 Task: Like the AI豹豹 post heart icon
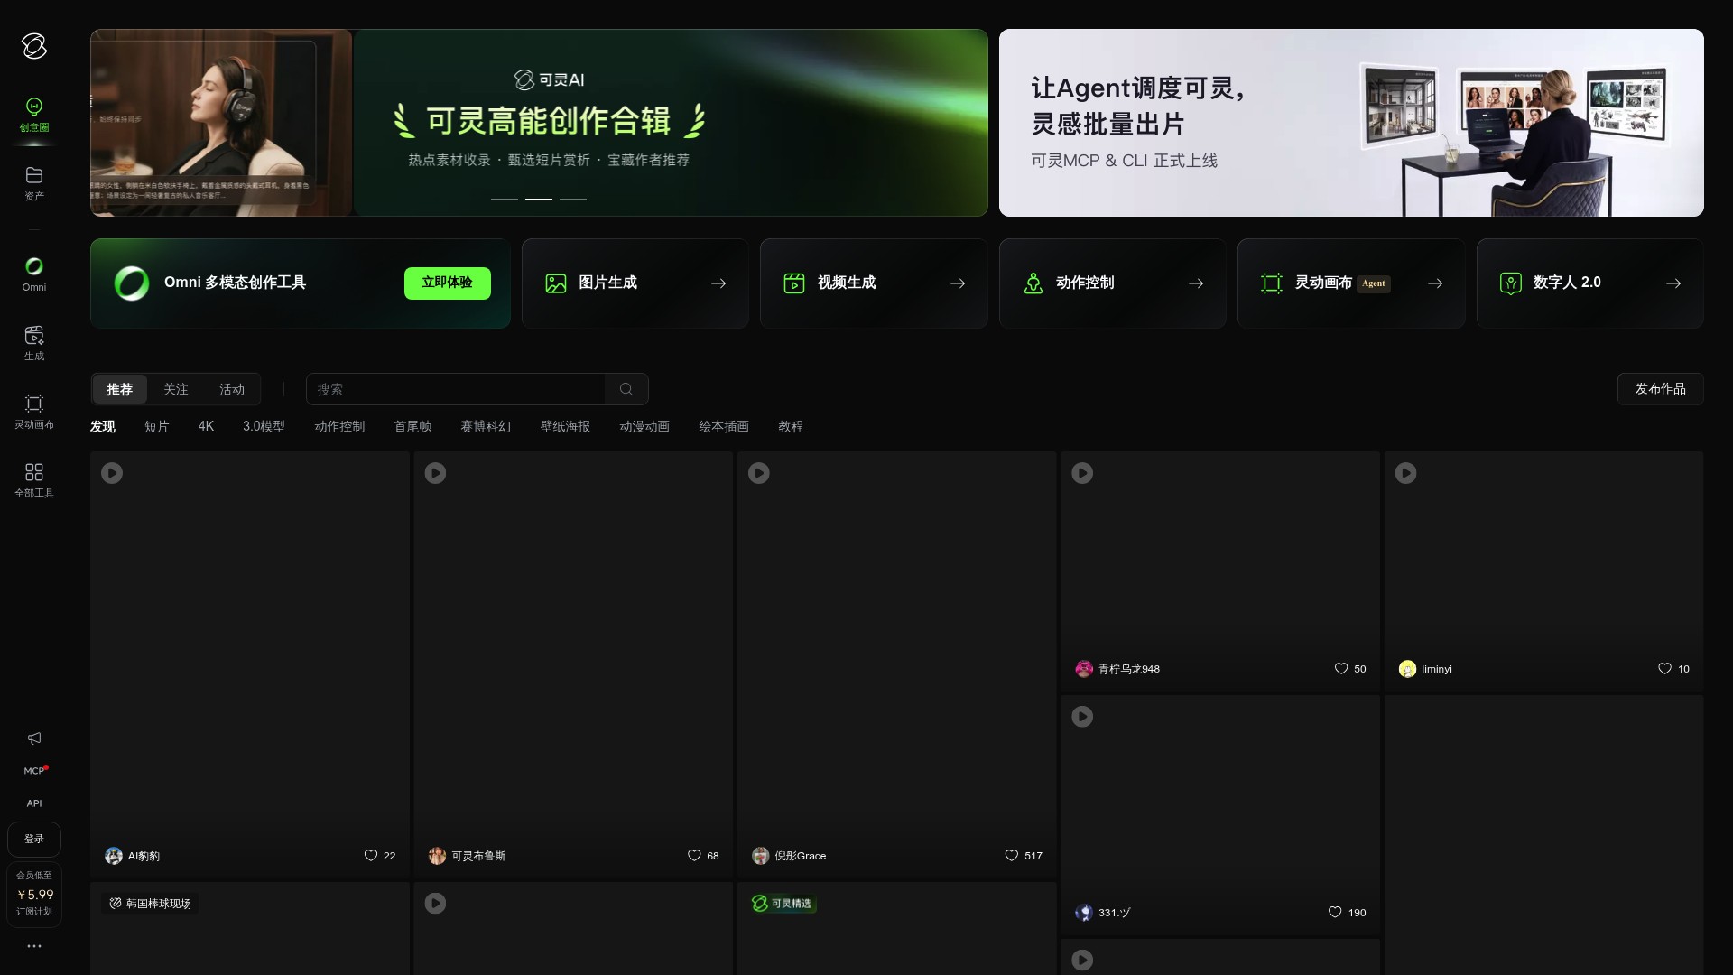tap(370, 855)
